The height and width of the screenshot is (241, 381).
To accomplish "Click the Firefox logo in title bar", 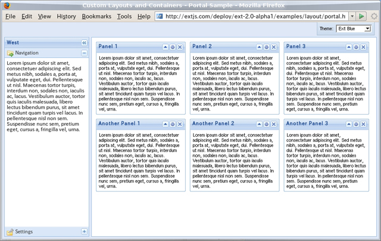I will tap(7, 5).
